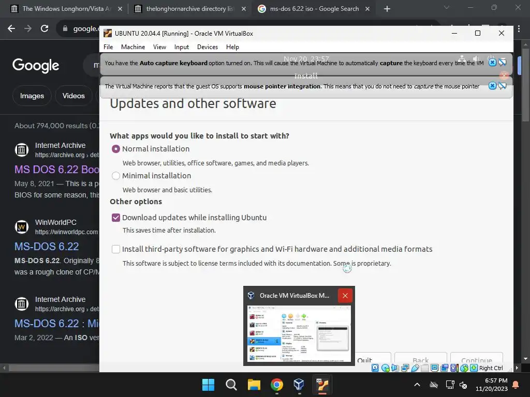
Task: Open VirtualBox File menu
Action: 108,47
